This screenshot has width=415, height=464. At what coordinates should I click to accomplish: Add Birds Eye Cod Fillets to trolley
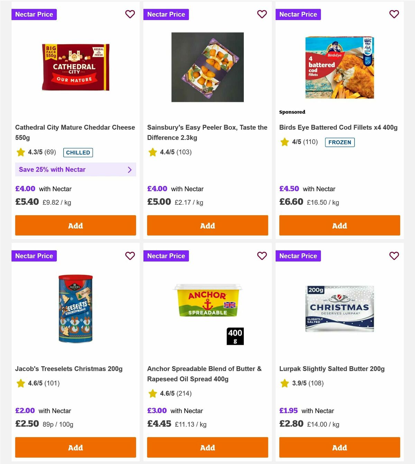click(x=339, y=225)
